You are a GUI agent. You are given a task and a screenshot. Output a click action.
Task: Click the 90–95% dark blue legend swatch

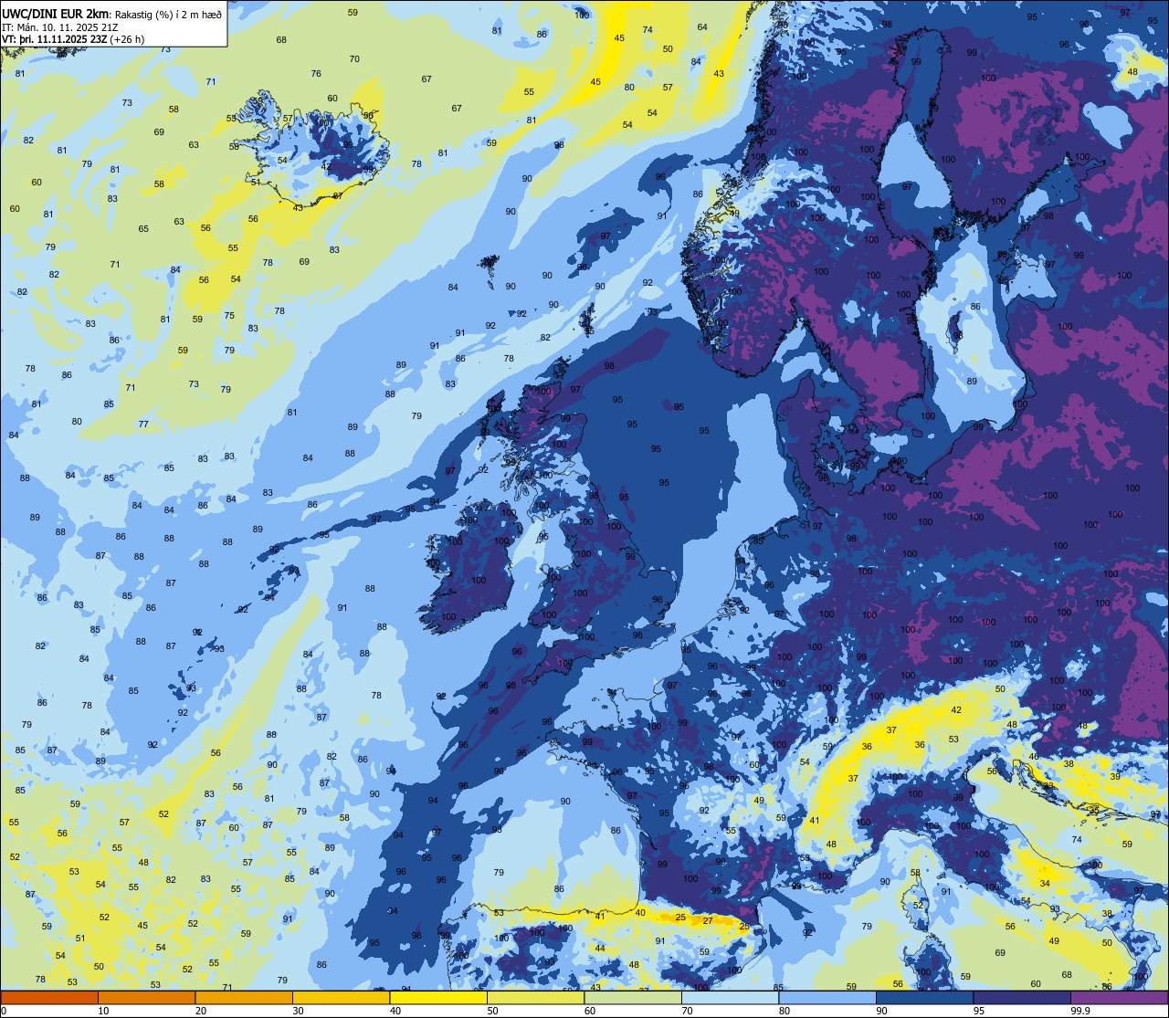coord(924,998)
